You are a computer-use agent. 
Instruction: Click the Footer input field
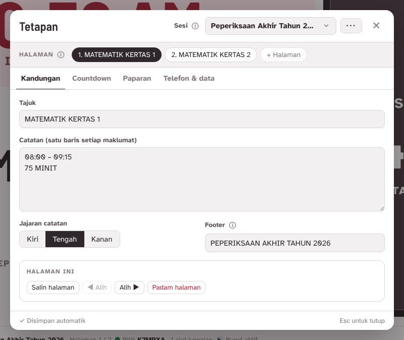tap(295, 243)
